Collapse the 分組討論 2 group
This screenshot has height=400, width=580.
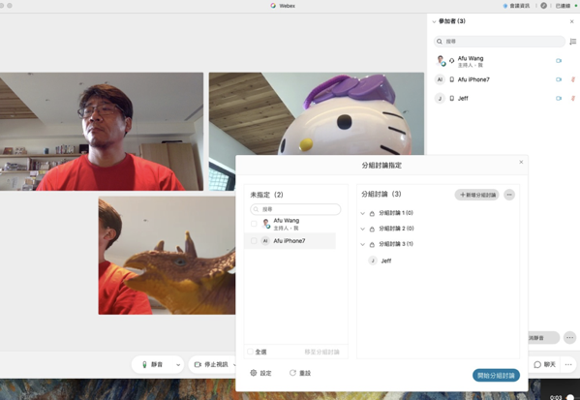[362, 229]
